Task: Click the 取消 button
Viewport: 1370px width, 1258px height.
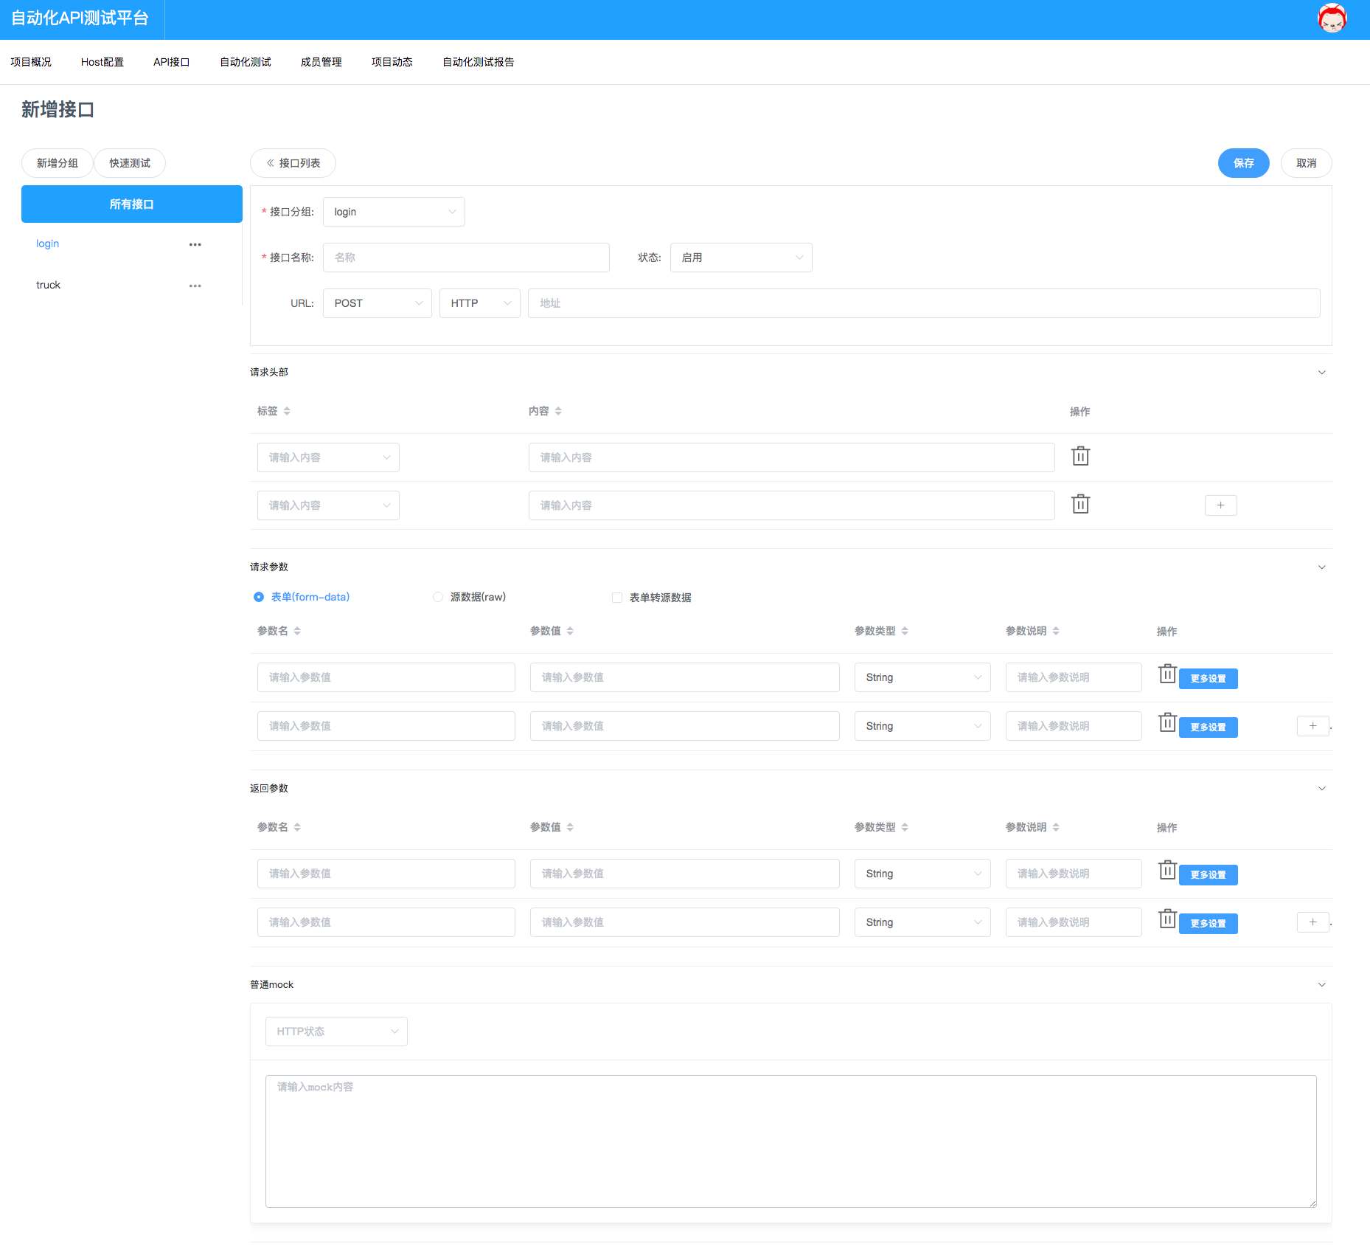Action: (1306, 163)
